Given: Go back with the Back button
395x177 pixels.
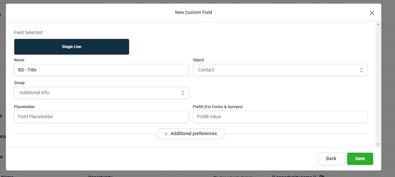Looking at the screenshot, I should pos(331,159).
